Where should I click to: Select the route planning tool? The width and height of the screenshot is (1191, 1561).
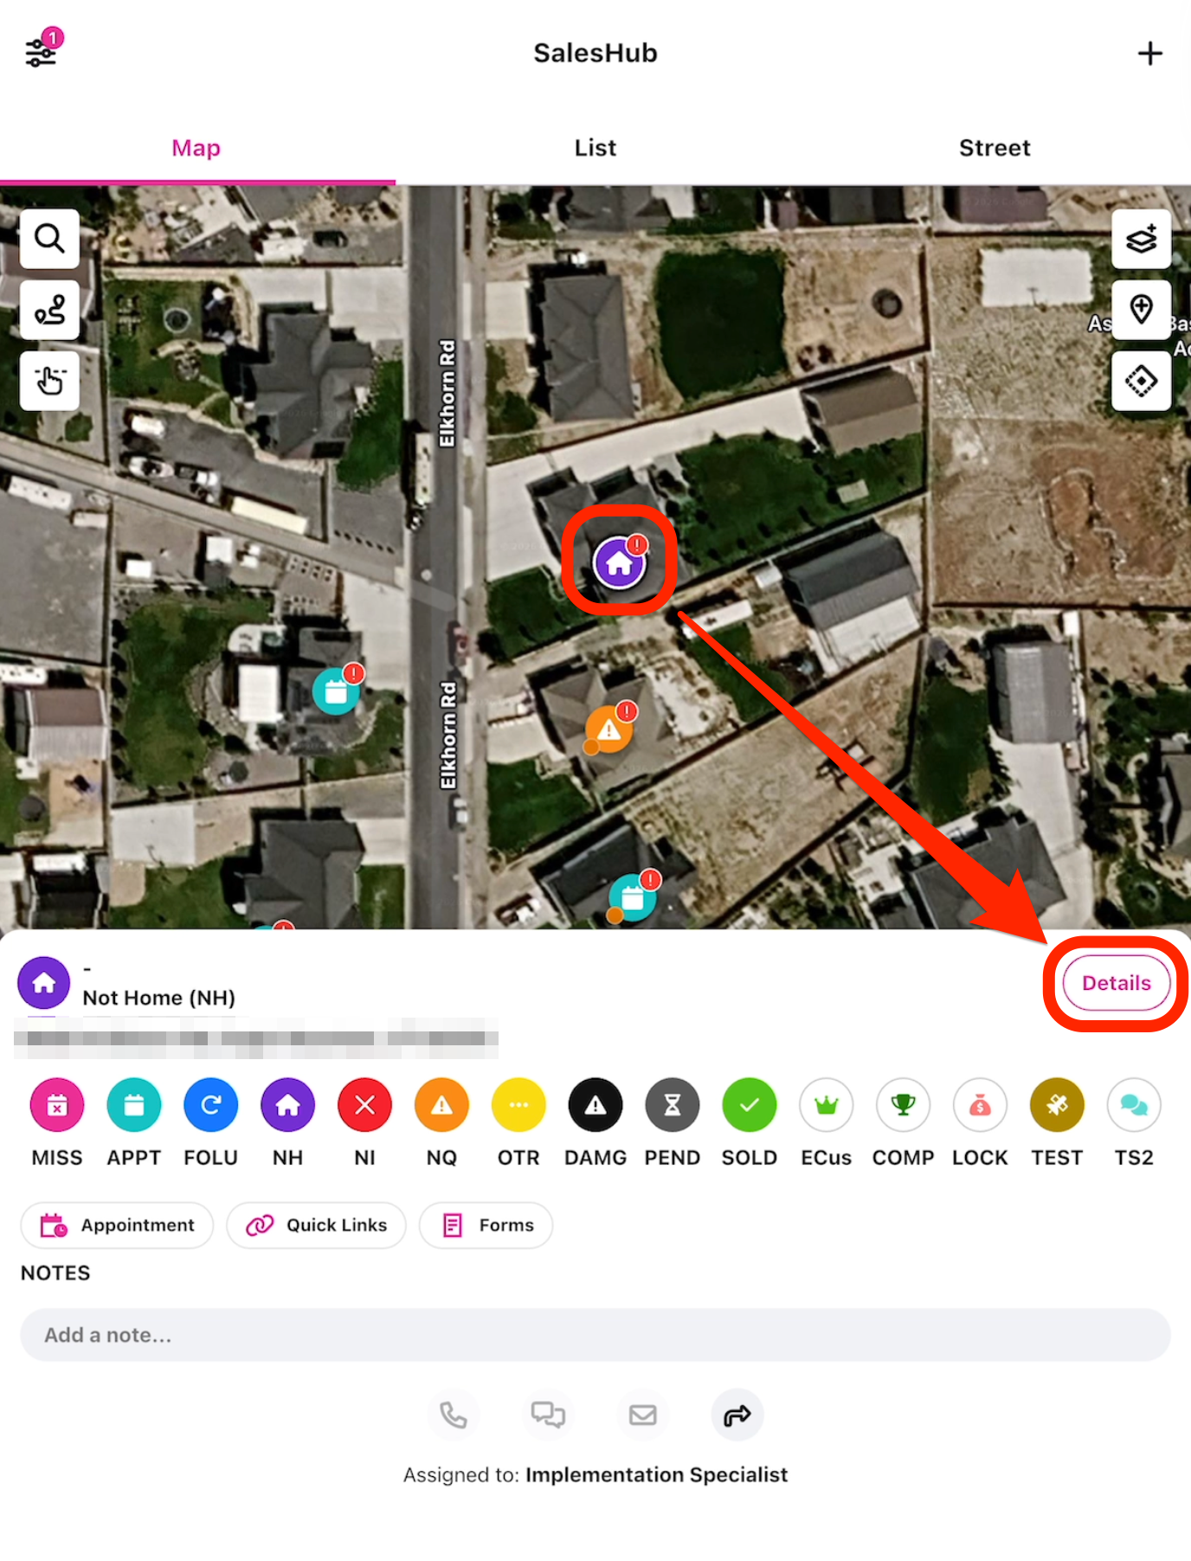[49, 310]
